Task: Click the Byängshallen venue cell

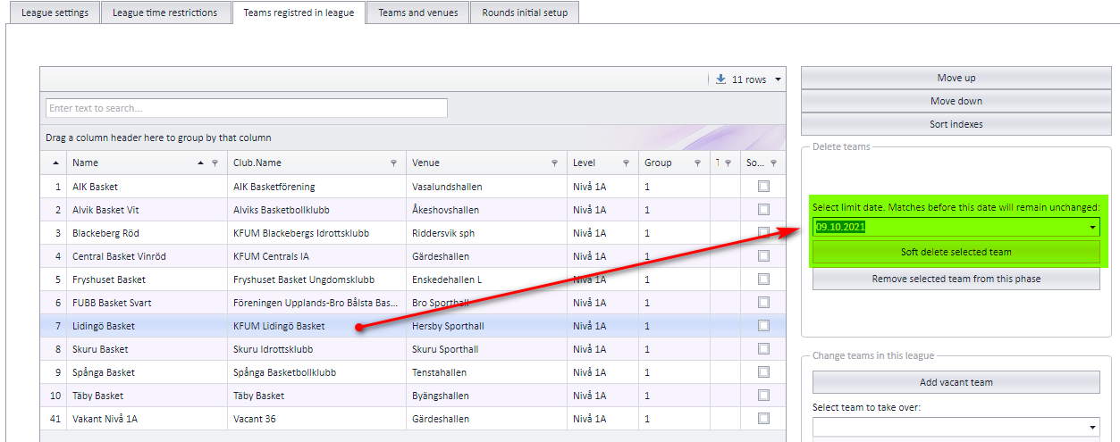Action: point(486,396)
